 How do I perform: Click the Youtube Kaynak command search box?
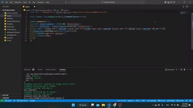click(108, 2)
